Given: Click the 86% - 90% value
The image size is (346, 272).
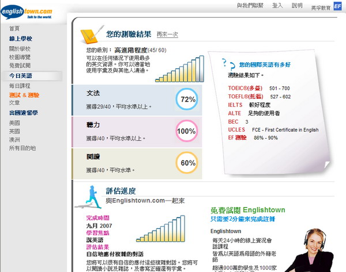Looking at the screenshot, I should 266,138.
